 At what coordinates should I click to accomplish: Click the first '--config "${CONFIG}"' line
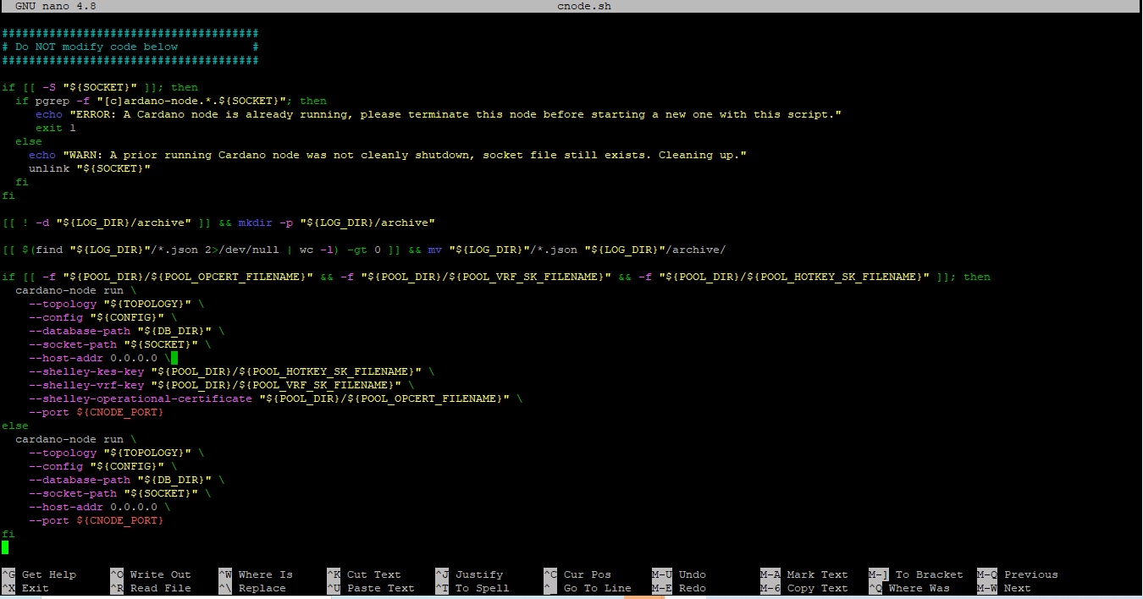(103, 317)
